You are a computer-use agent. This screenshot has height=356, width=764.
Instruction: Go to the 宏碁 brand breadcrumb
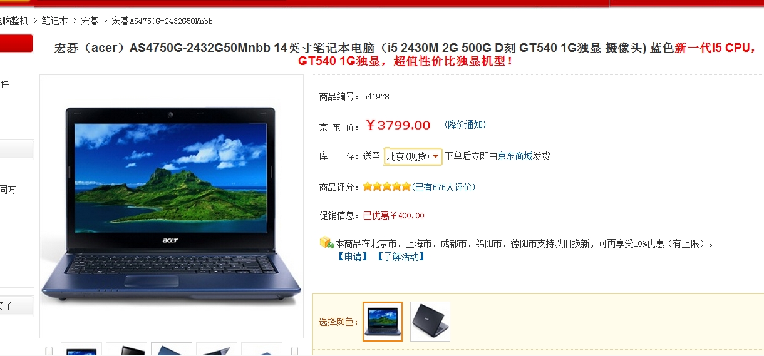tap(90, 21)
